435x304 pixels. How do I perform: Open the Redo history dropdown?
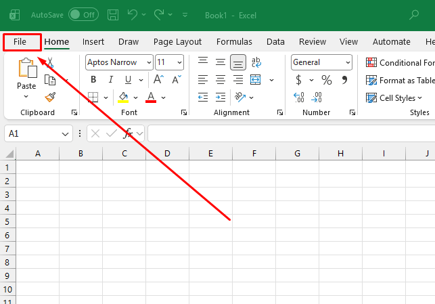(x=170, y=14)
